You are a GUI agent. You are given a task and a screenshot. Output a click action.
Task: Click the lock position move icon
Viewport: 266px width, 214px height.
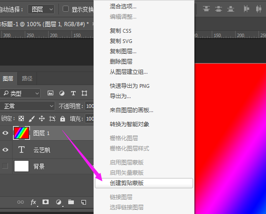click(42, 119)
